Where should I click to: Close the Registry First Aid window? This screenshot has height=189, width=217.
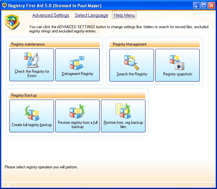click(211, 6)
